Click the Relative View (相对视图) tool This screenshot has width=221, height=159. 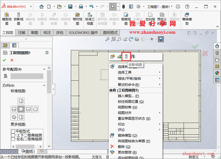tap(77, 19)
